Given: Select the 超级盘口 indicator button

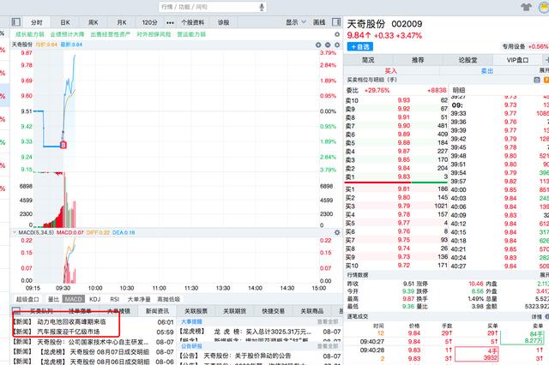Looking at the screenshot, I should (x=27, y=299).
